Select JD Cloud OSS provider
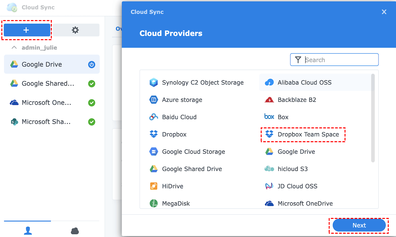396x237 pixels. (x=297, y=186)
